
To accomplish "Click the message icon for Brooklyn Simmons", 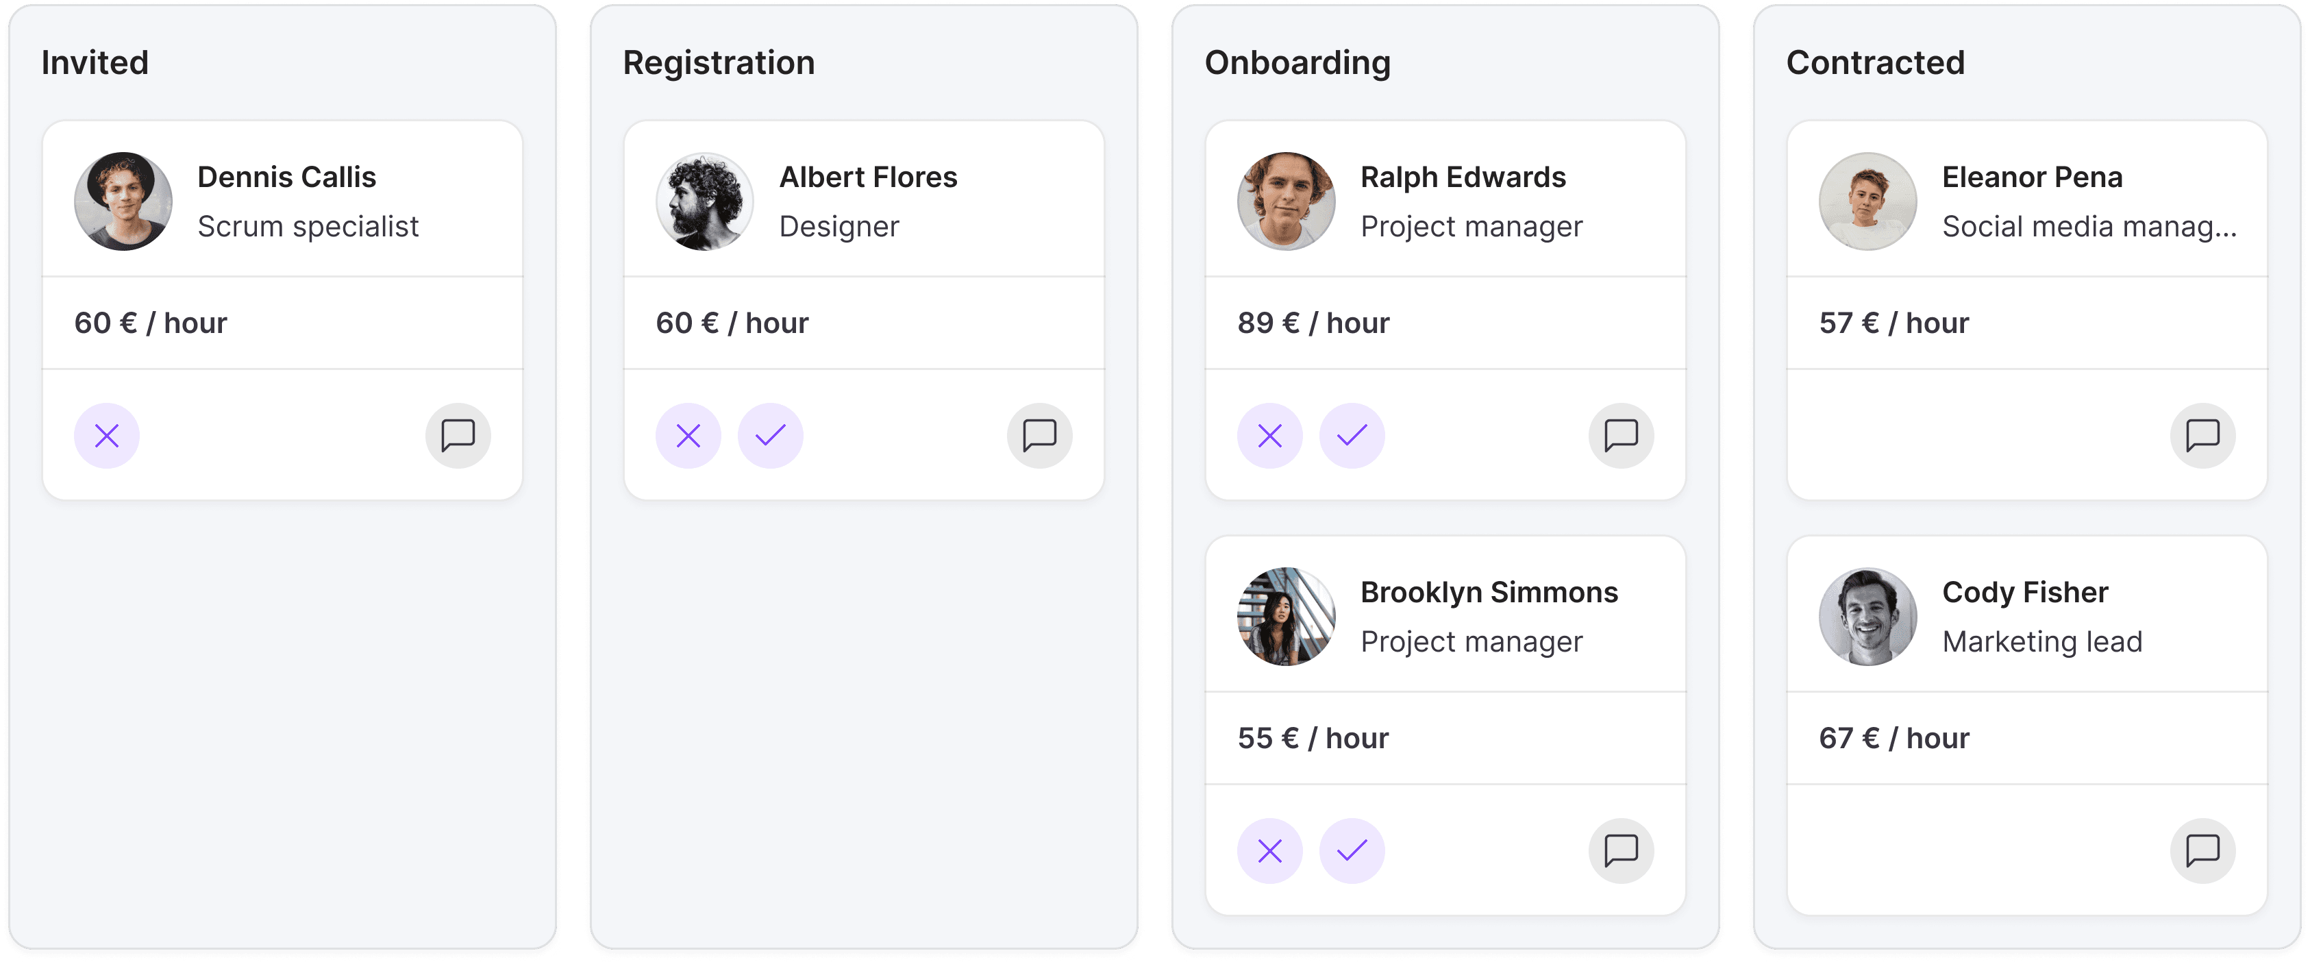I will pos(1621,850).
